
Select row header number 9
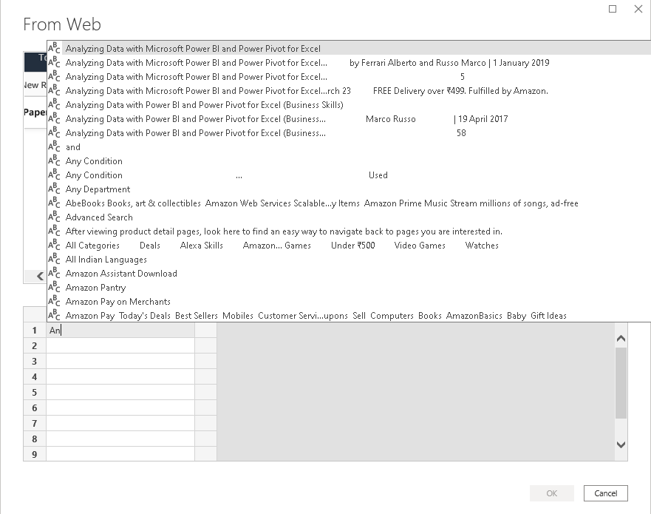35,454
